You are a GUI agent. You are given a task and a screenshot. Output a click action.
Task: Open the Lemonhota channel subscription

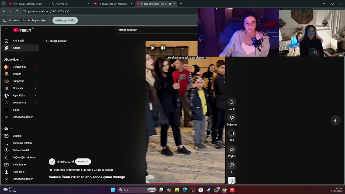coord(20,103)
